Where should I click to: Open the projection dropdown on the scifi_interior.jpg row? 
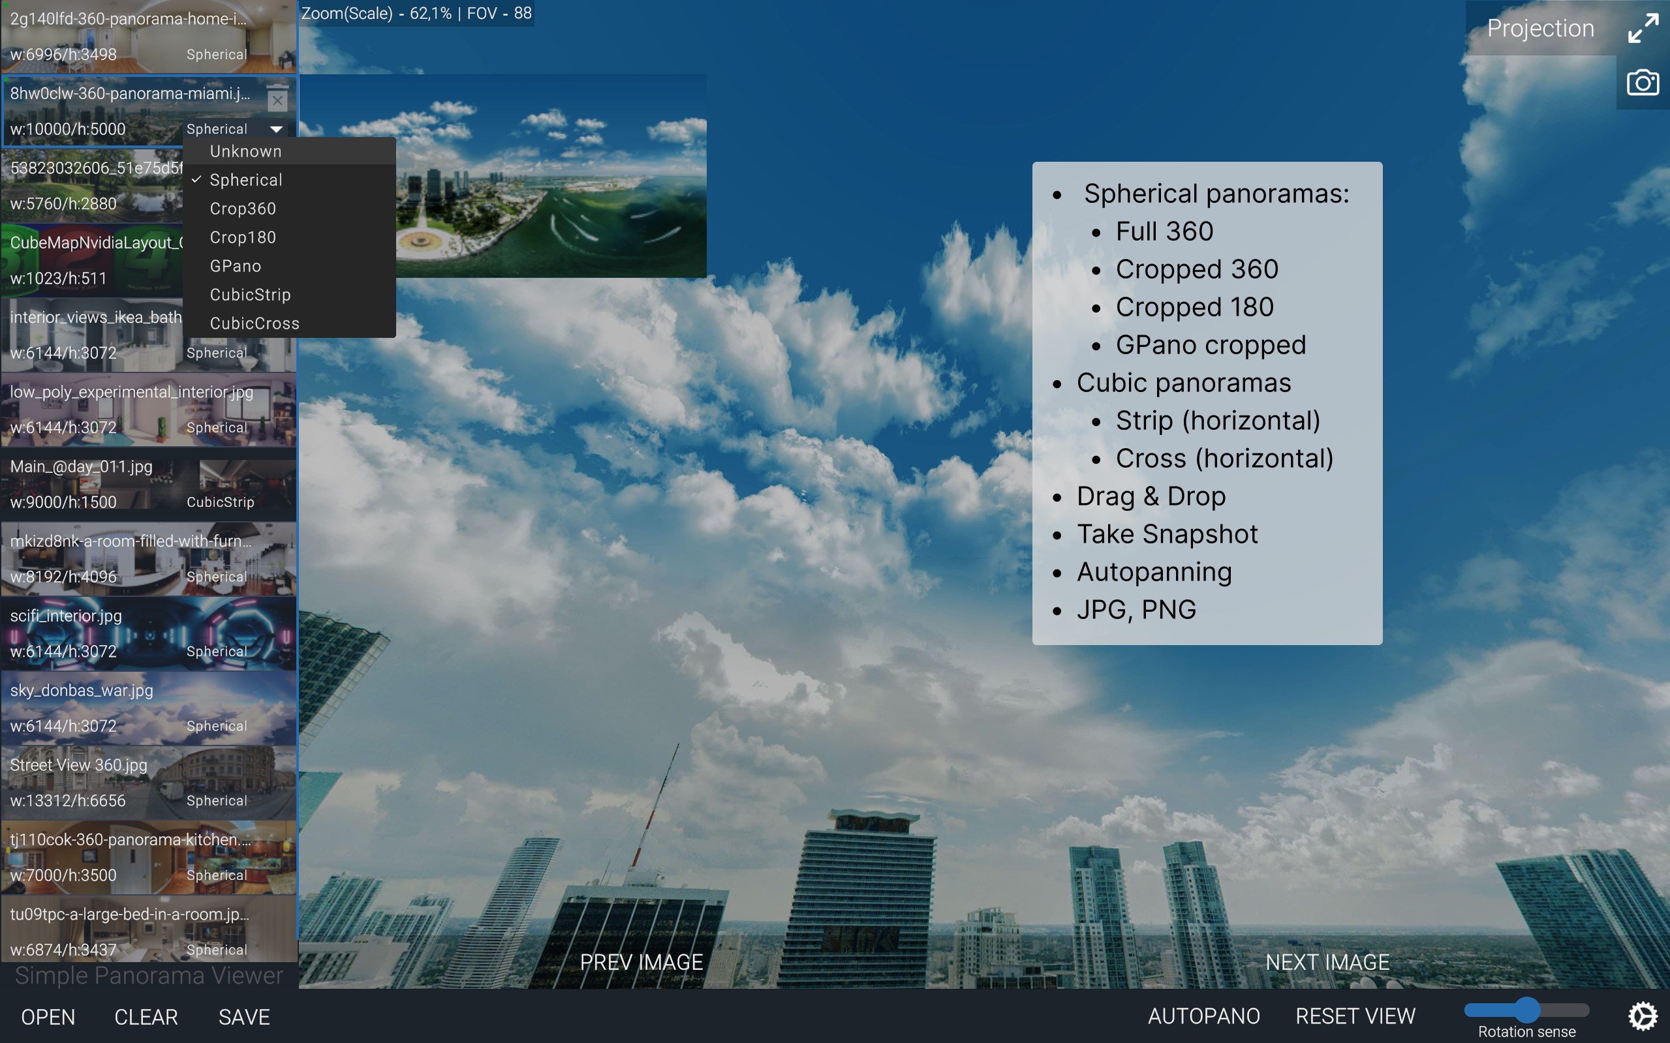click(217, 651)
